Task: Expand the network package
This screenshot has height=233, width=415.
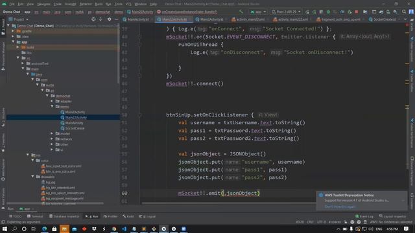Action: 52,139
